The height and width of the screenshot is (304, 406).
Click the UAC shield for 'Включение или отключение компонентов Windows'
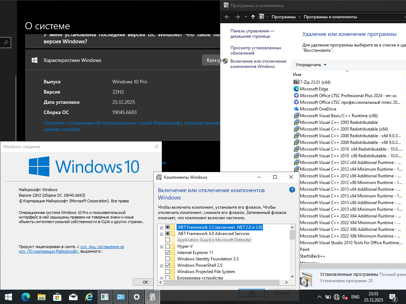click(225, 61)
